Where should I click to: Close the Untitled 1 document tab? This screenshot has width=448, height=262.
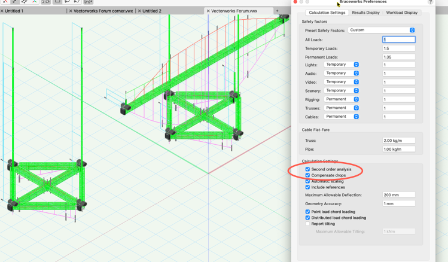pyautogui.click(x=2, y=11)
